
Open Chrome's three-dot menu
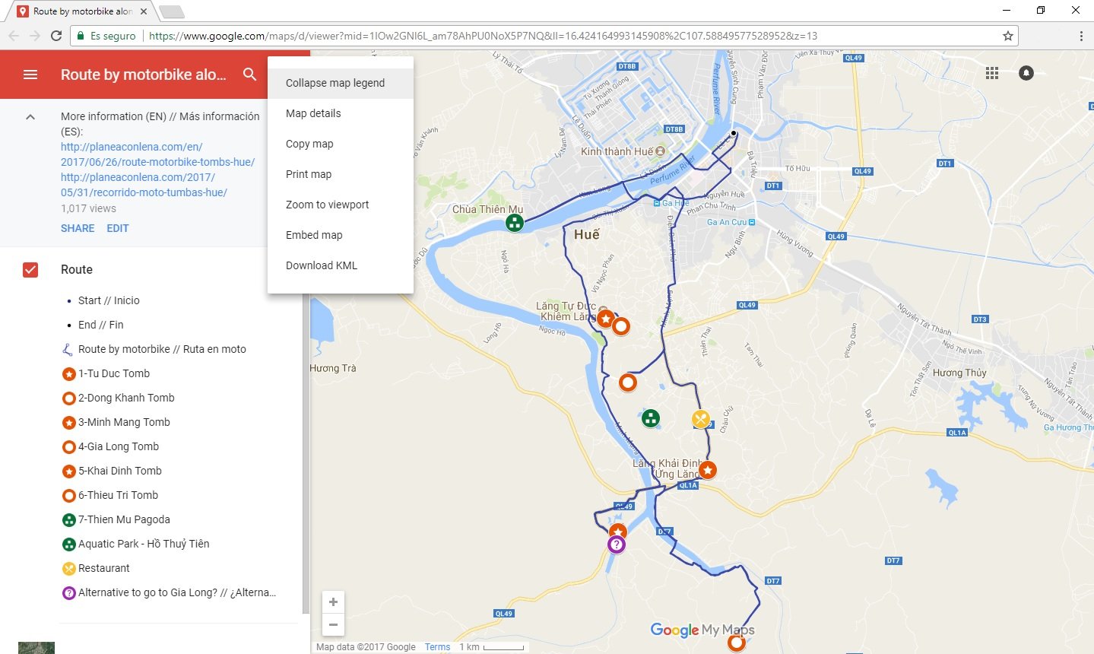1081,36
